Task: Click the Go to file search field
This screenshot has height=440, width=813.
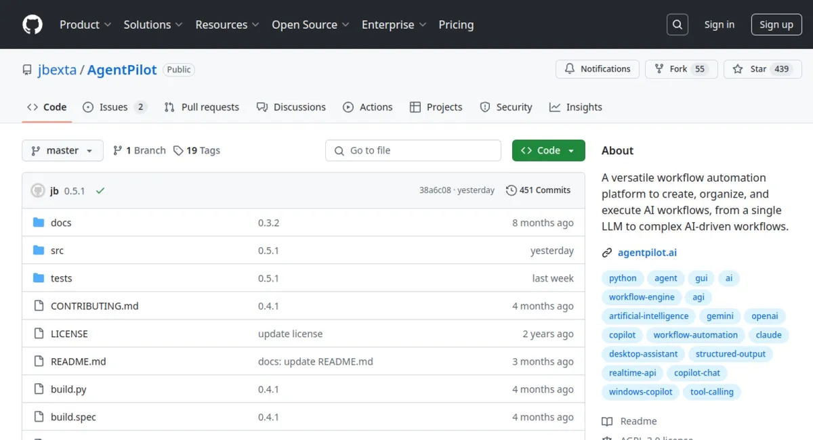Action: pyautogui.click(x=413, y=150)
